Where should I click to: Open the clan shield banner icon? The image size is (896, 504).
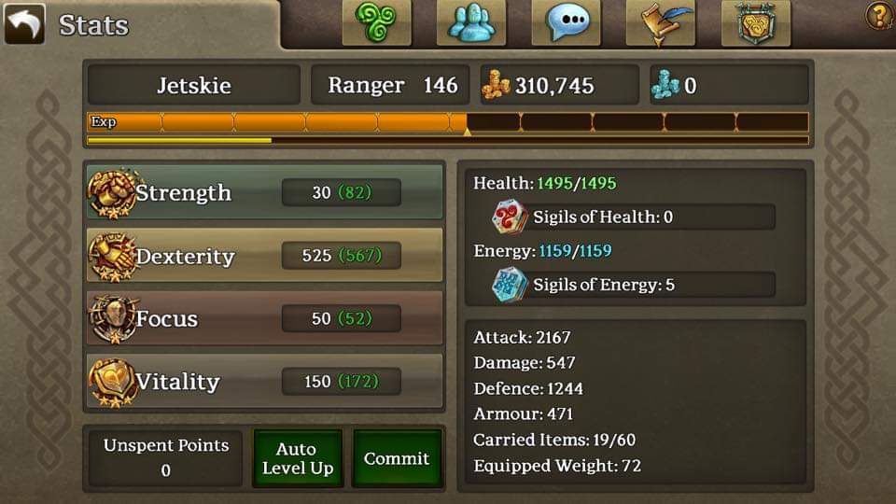[755, 22]
